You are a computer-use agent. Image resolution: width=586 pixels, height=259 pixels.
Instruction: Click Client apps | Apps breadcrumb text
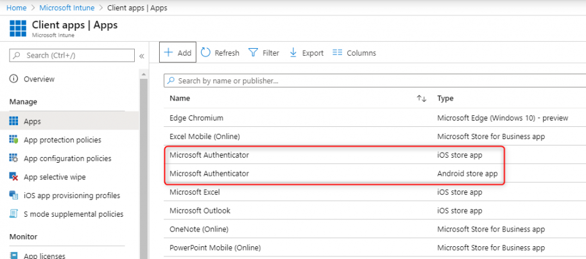137,8
